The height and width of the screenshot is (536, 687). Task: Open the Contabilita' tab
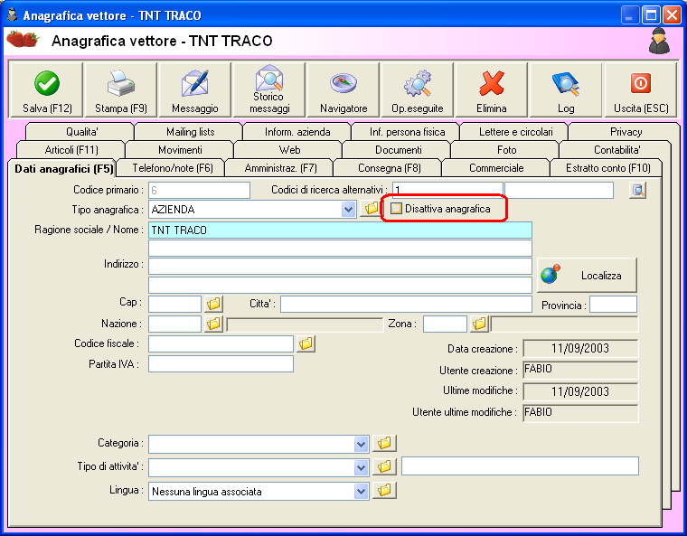[616, 150]
